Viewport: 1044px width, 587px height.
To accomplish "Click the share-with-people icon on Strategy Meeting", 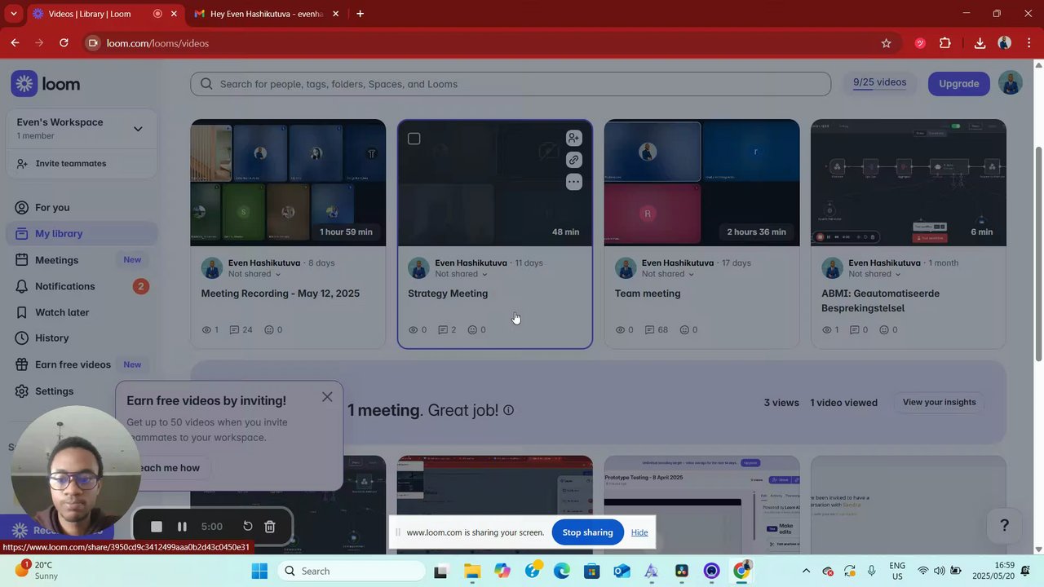I will pos(574,139).
